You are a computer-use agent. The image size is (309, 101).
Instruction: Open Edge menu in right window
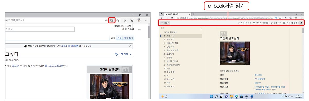(301, 18)
